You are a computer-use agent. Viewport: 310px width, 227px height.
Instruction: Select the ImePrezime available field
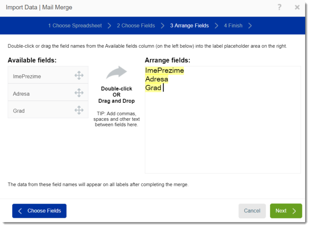click(48, 75)
